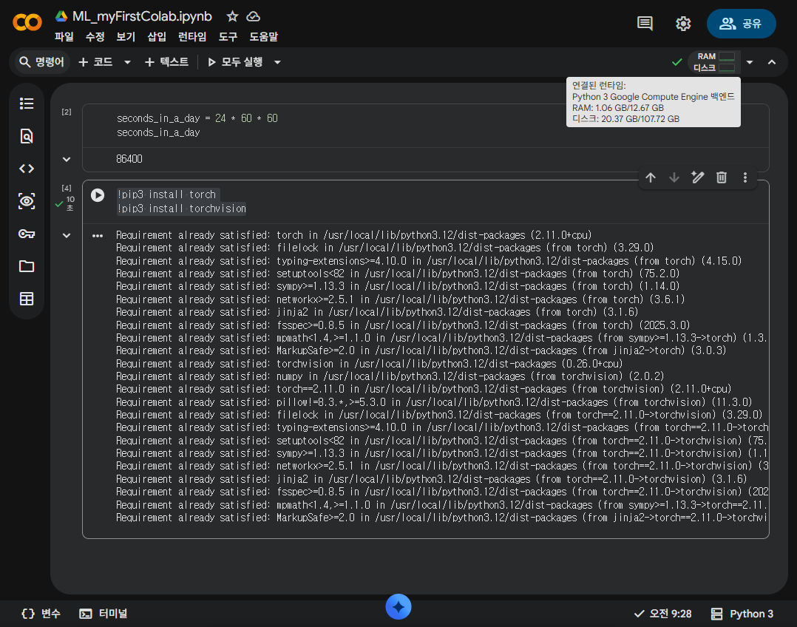This screenshot has width=797, height=627.
Task: Open the data explorer eye icon
Action: tap(27, 201)
